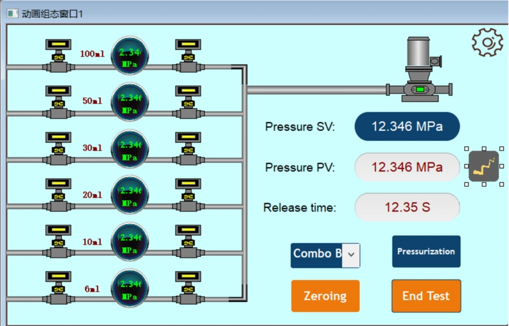
Task: Click the 6ml volume label
Action: click(92, 289)
